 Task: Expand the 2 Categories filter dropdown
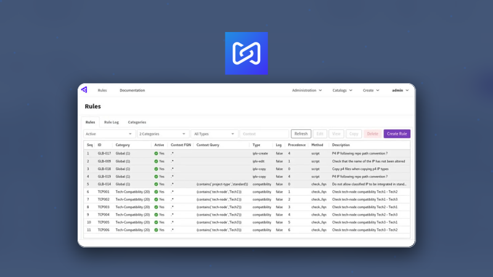click(163, 134)
